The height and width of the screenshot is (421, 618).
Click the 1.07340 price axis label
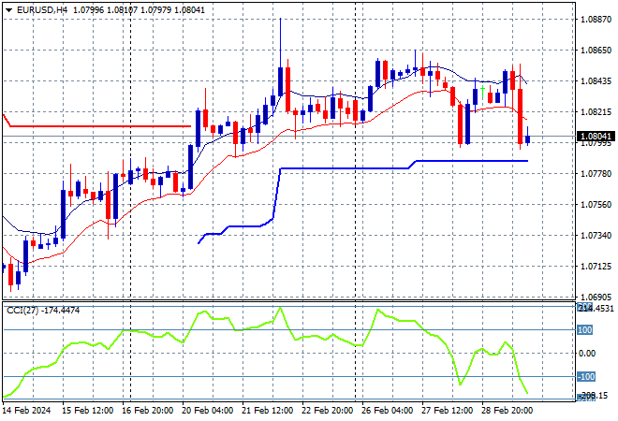click(x=596, y=236)
